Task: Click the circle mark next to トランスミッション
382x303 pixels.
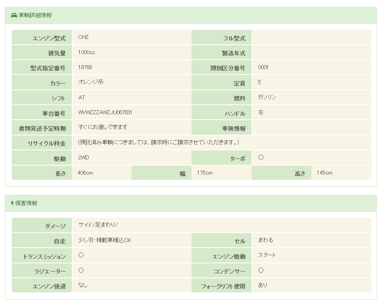Action: (81, 255)
